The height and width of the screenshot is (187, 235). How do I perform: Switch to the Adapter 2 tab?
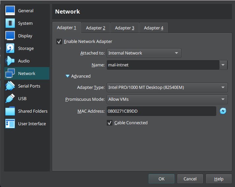click(x=96, y=28)
